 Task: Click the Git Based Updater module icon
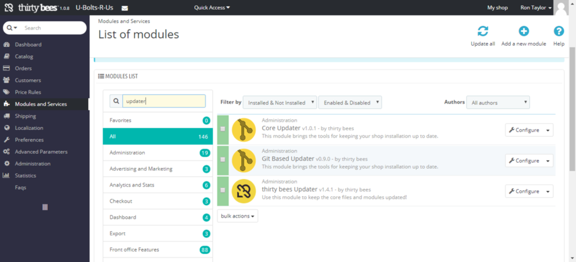pos(243,160)
